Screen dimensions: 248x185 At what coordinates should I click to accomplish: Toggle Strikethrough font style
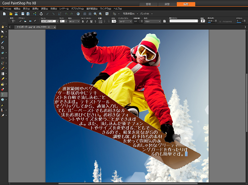tap(95, 21)
